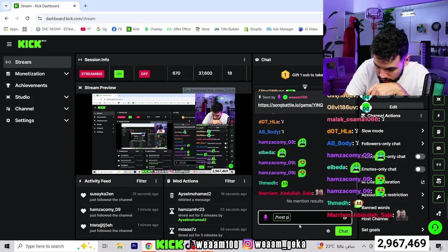This screenshot has width=448, height=252.
Task: Click the purple microphone icon in chat input
Action: click(265, 217)
